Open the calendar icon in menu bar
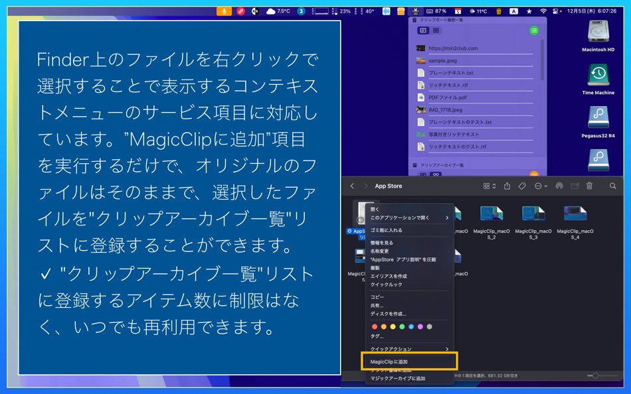Screen dimensions: 631x394 458,11
